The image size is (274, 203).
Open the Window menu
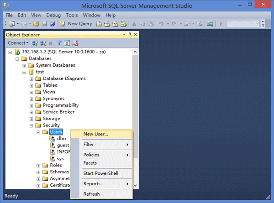(92, 15)
